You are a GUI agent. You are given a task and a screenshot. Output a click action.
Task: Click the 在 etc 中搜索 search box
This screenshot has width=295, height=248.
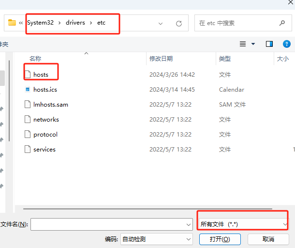pos(243,23)
